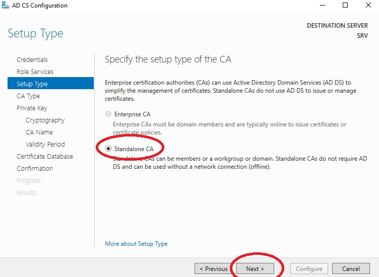This screenshot has width=379, height=277.
Task: Open the More about Setup Type link
Action: pyautogui.click(x=136, y=243)
